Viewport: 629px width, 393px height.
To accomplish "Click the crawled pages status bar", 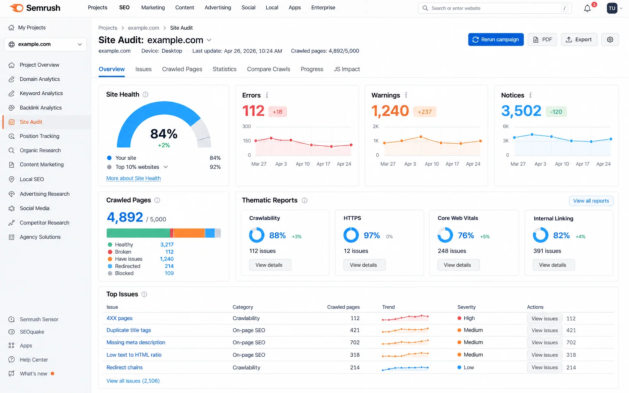I will (x=164, y=233).
